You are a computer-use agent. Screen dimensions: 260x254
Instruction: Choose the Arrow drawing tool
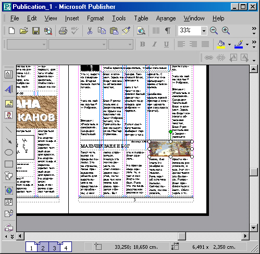8,141
